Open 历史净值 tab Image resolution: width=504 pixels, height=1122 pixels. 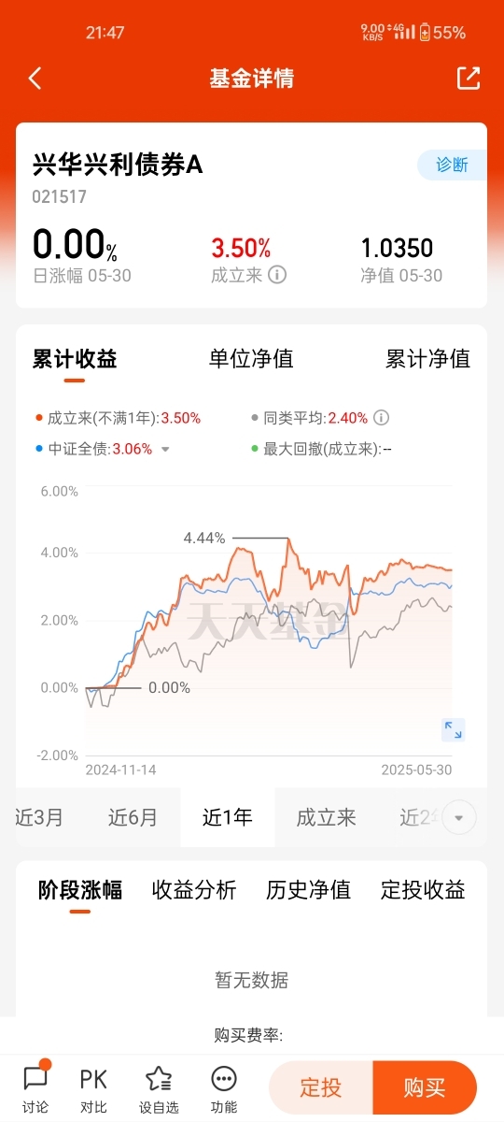pyautogui.click(x=309, y=890)
